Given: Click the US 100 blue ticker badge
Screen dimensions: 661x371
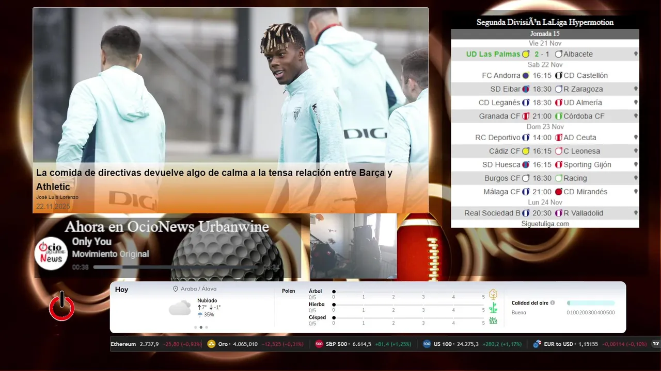Looking at the screenshot, I should tap(427, 344).
